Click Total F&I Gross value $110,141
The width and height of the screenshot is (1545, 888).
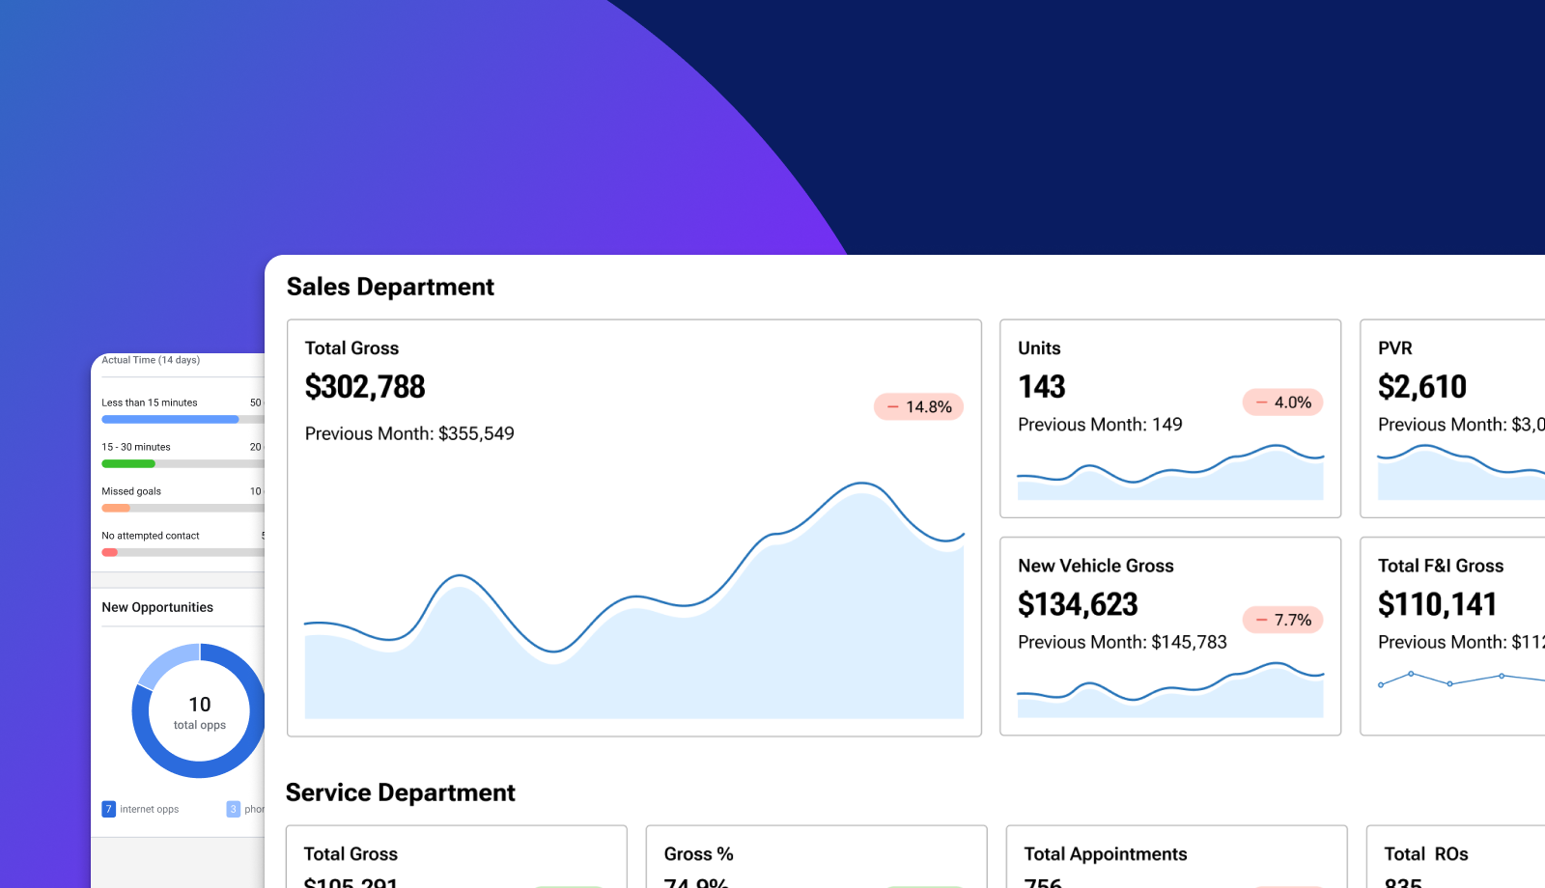click(1438, 604)
